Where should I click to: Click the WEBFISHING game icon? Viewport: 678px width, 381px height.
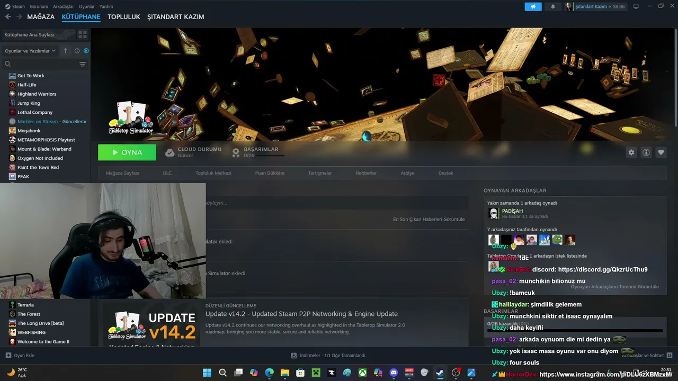coord(12,332)
